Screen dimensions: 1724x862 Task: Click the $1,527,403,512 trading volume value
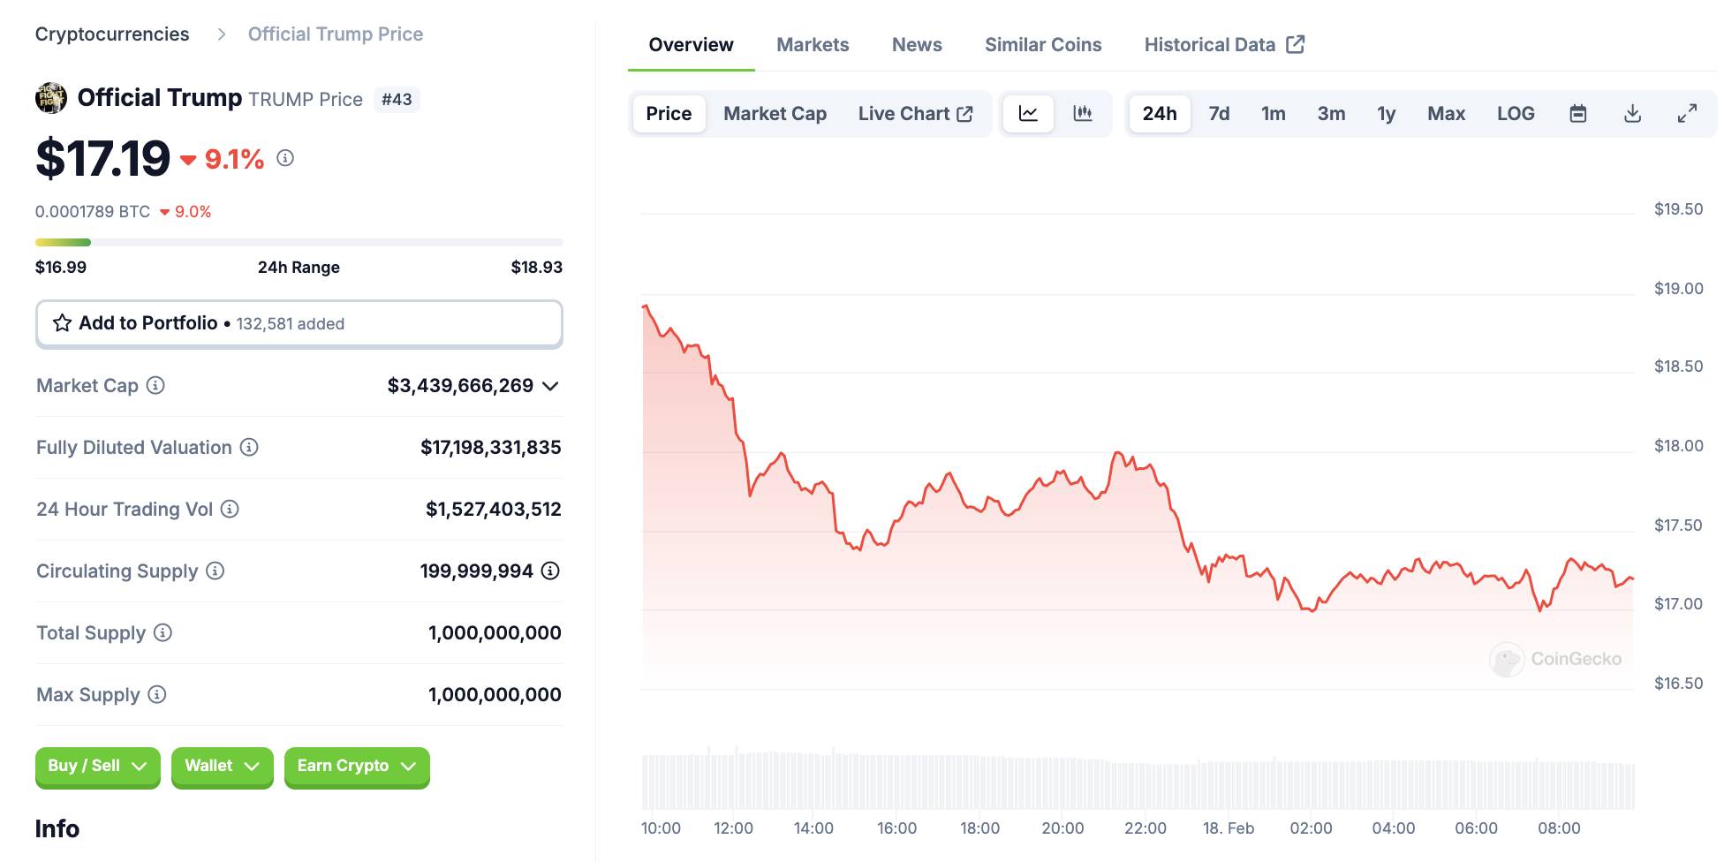(494, 509)
